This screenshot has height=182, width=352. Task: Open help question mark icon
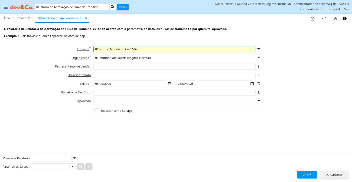point(344,19)
